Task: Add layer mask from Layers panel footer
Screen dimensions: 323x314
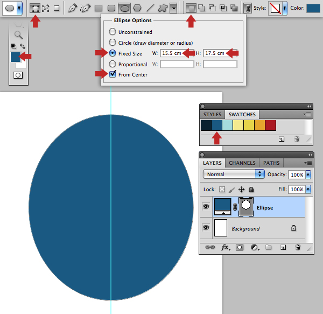Action: point(240,247)
